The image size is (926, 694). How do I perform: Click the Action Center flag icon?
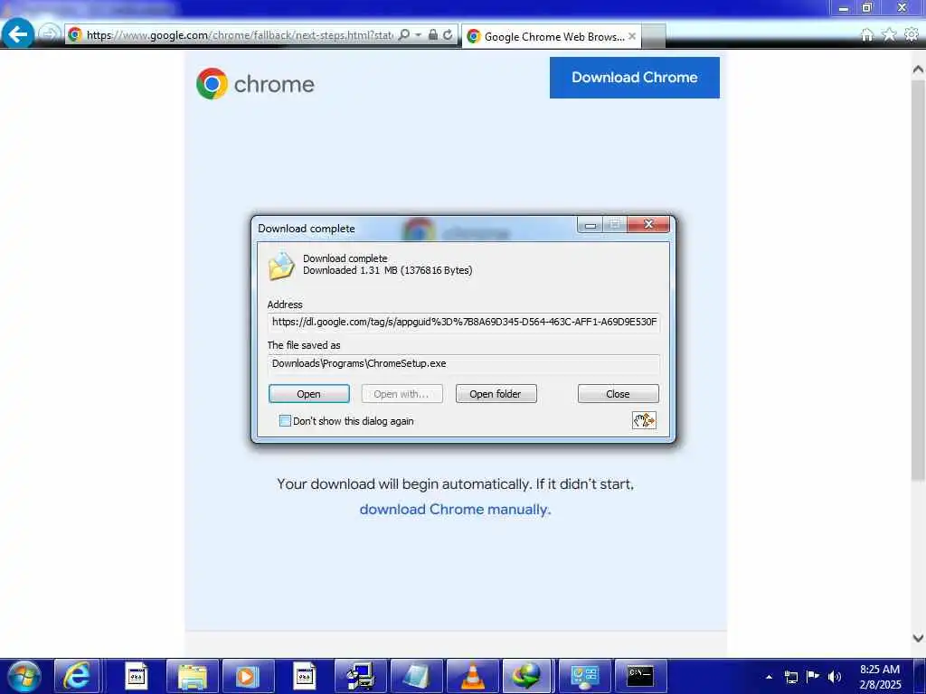pos(813,676)
